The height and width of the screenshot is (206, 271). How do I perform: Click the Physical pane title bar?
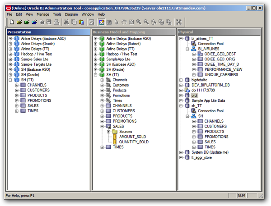219,32
